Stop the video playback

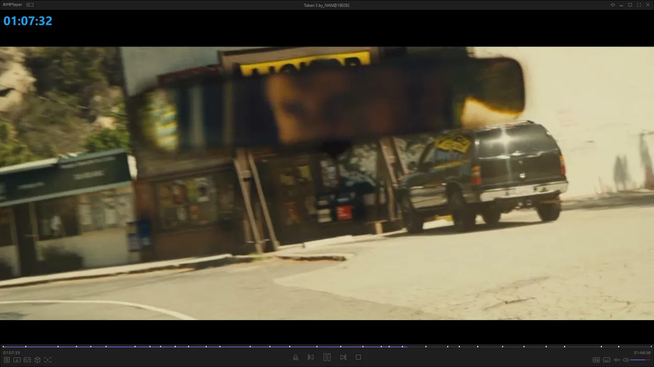point(358,357)
